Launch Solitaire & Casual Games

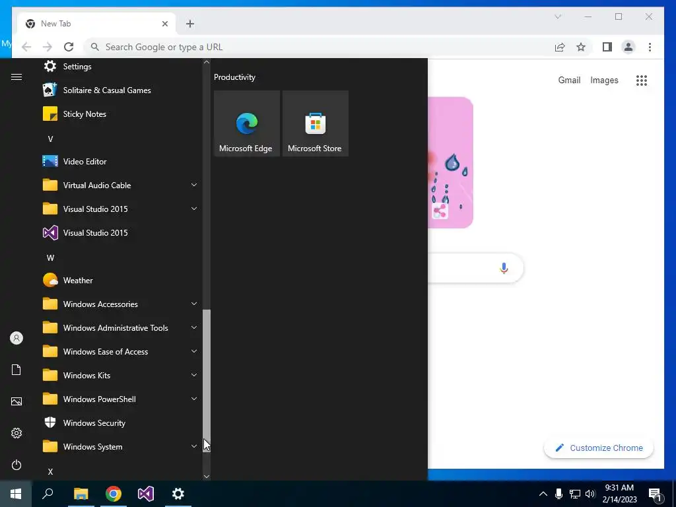(x=120, y=90)
